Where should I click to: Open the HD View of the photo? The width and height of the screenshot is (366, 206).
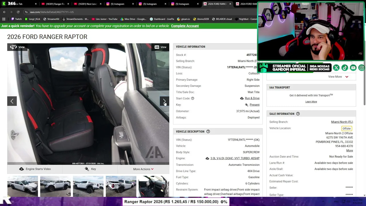tap(160, 47)
